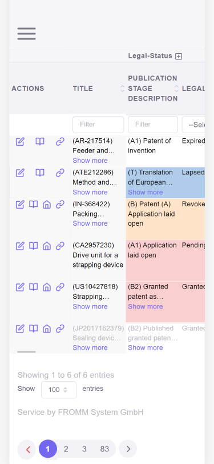Click home icon for JP2017162379 row
This screenshot has width=214, height=464.
click(x=47, y=329)
